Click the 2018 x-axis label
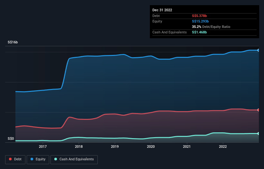This screenshot has height=169, width=264. (79, 147)
